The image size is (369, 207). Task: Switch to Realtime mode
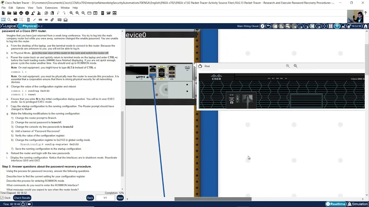336,204
